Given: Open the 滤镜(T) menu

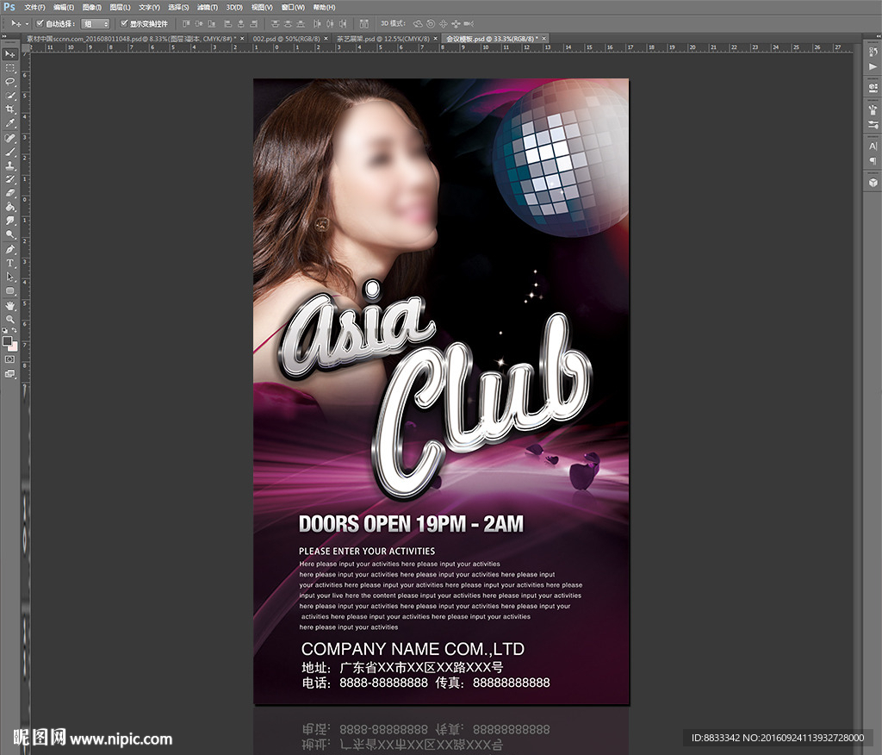Looking at the screenshot, I should coord(207,7).
